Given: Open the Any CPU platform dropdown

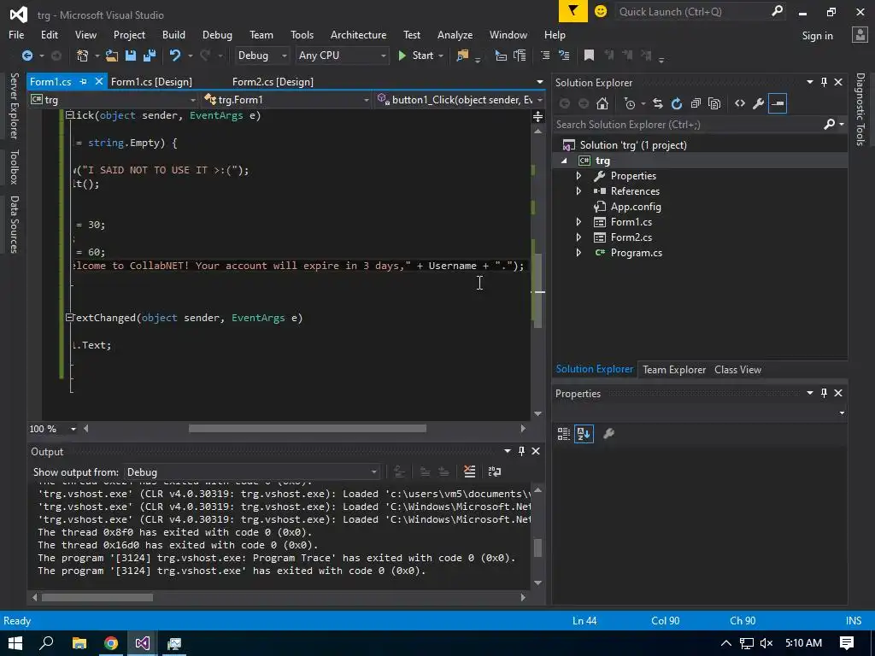Looking at the screenshot, I should coord(342,56).
